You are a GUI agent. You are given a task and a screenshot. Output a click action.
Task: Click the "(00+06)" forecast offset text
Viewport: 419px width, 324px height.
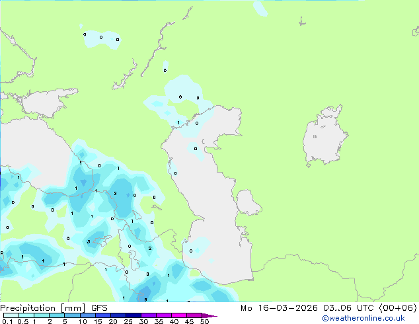click(398, 308)
